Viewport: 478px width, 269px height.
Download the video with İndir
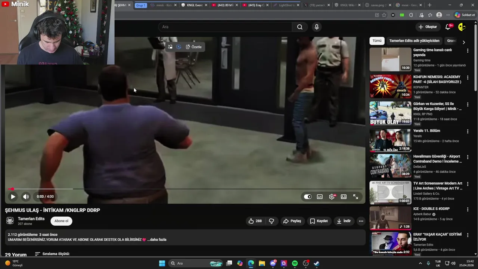344,221
